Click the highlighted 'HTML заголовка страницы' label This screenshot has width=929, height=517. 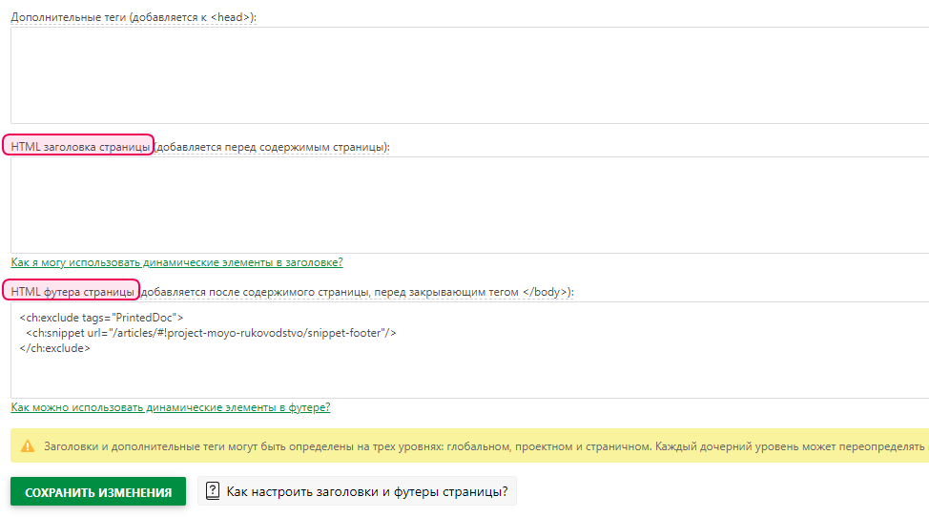coord(80,147)
